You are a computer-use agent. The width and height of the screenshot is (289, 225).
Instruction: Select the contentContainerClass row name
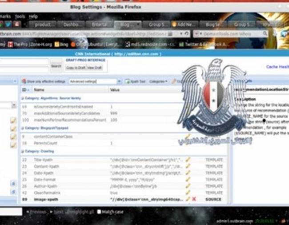53,137
